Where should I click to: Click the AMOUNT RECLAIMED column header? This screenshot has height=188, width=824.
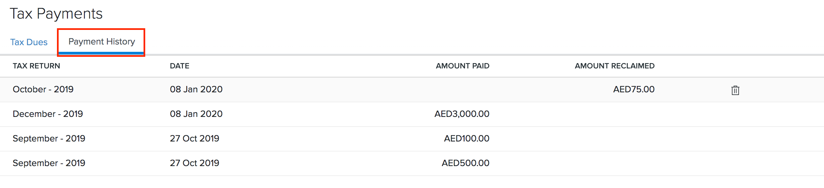(615, 66)
